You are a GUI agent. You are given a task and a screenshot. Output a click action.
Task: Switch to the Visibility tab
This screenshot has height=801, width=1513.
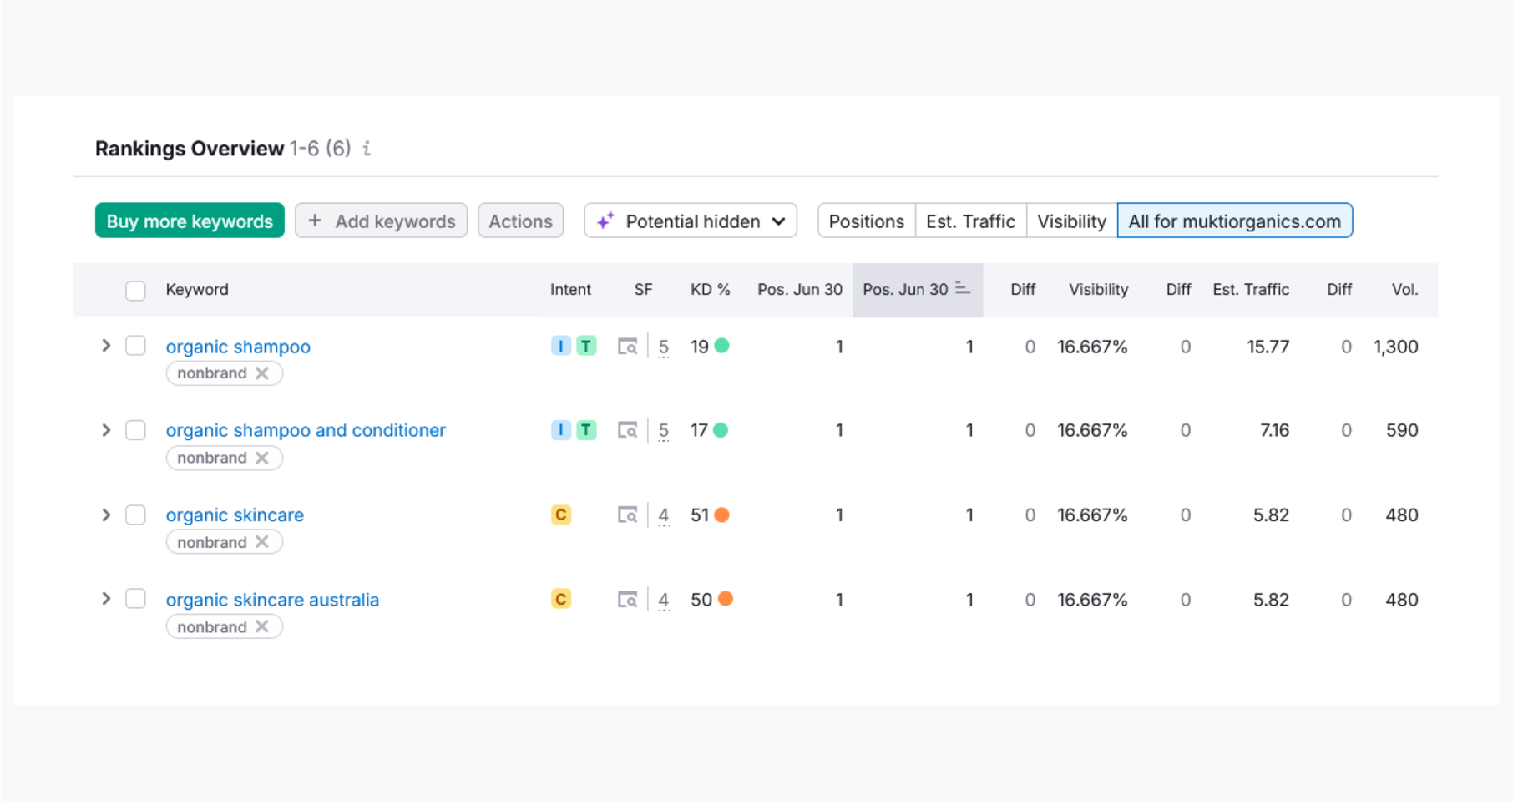(1072, 221)
